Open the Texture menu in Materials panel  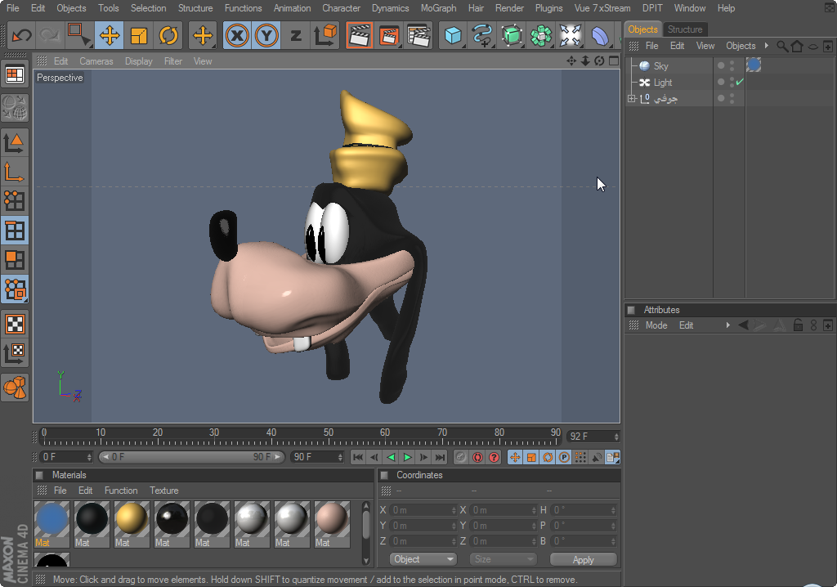tap(163, 491)
